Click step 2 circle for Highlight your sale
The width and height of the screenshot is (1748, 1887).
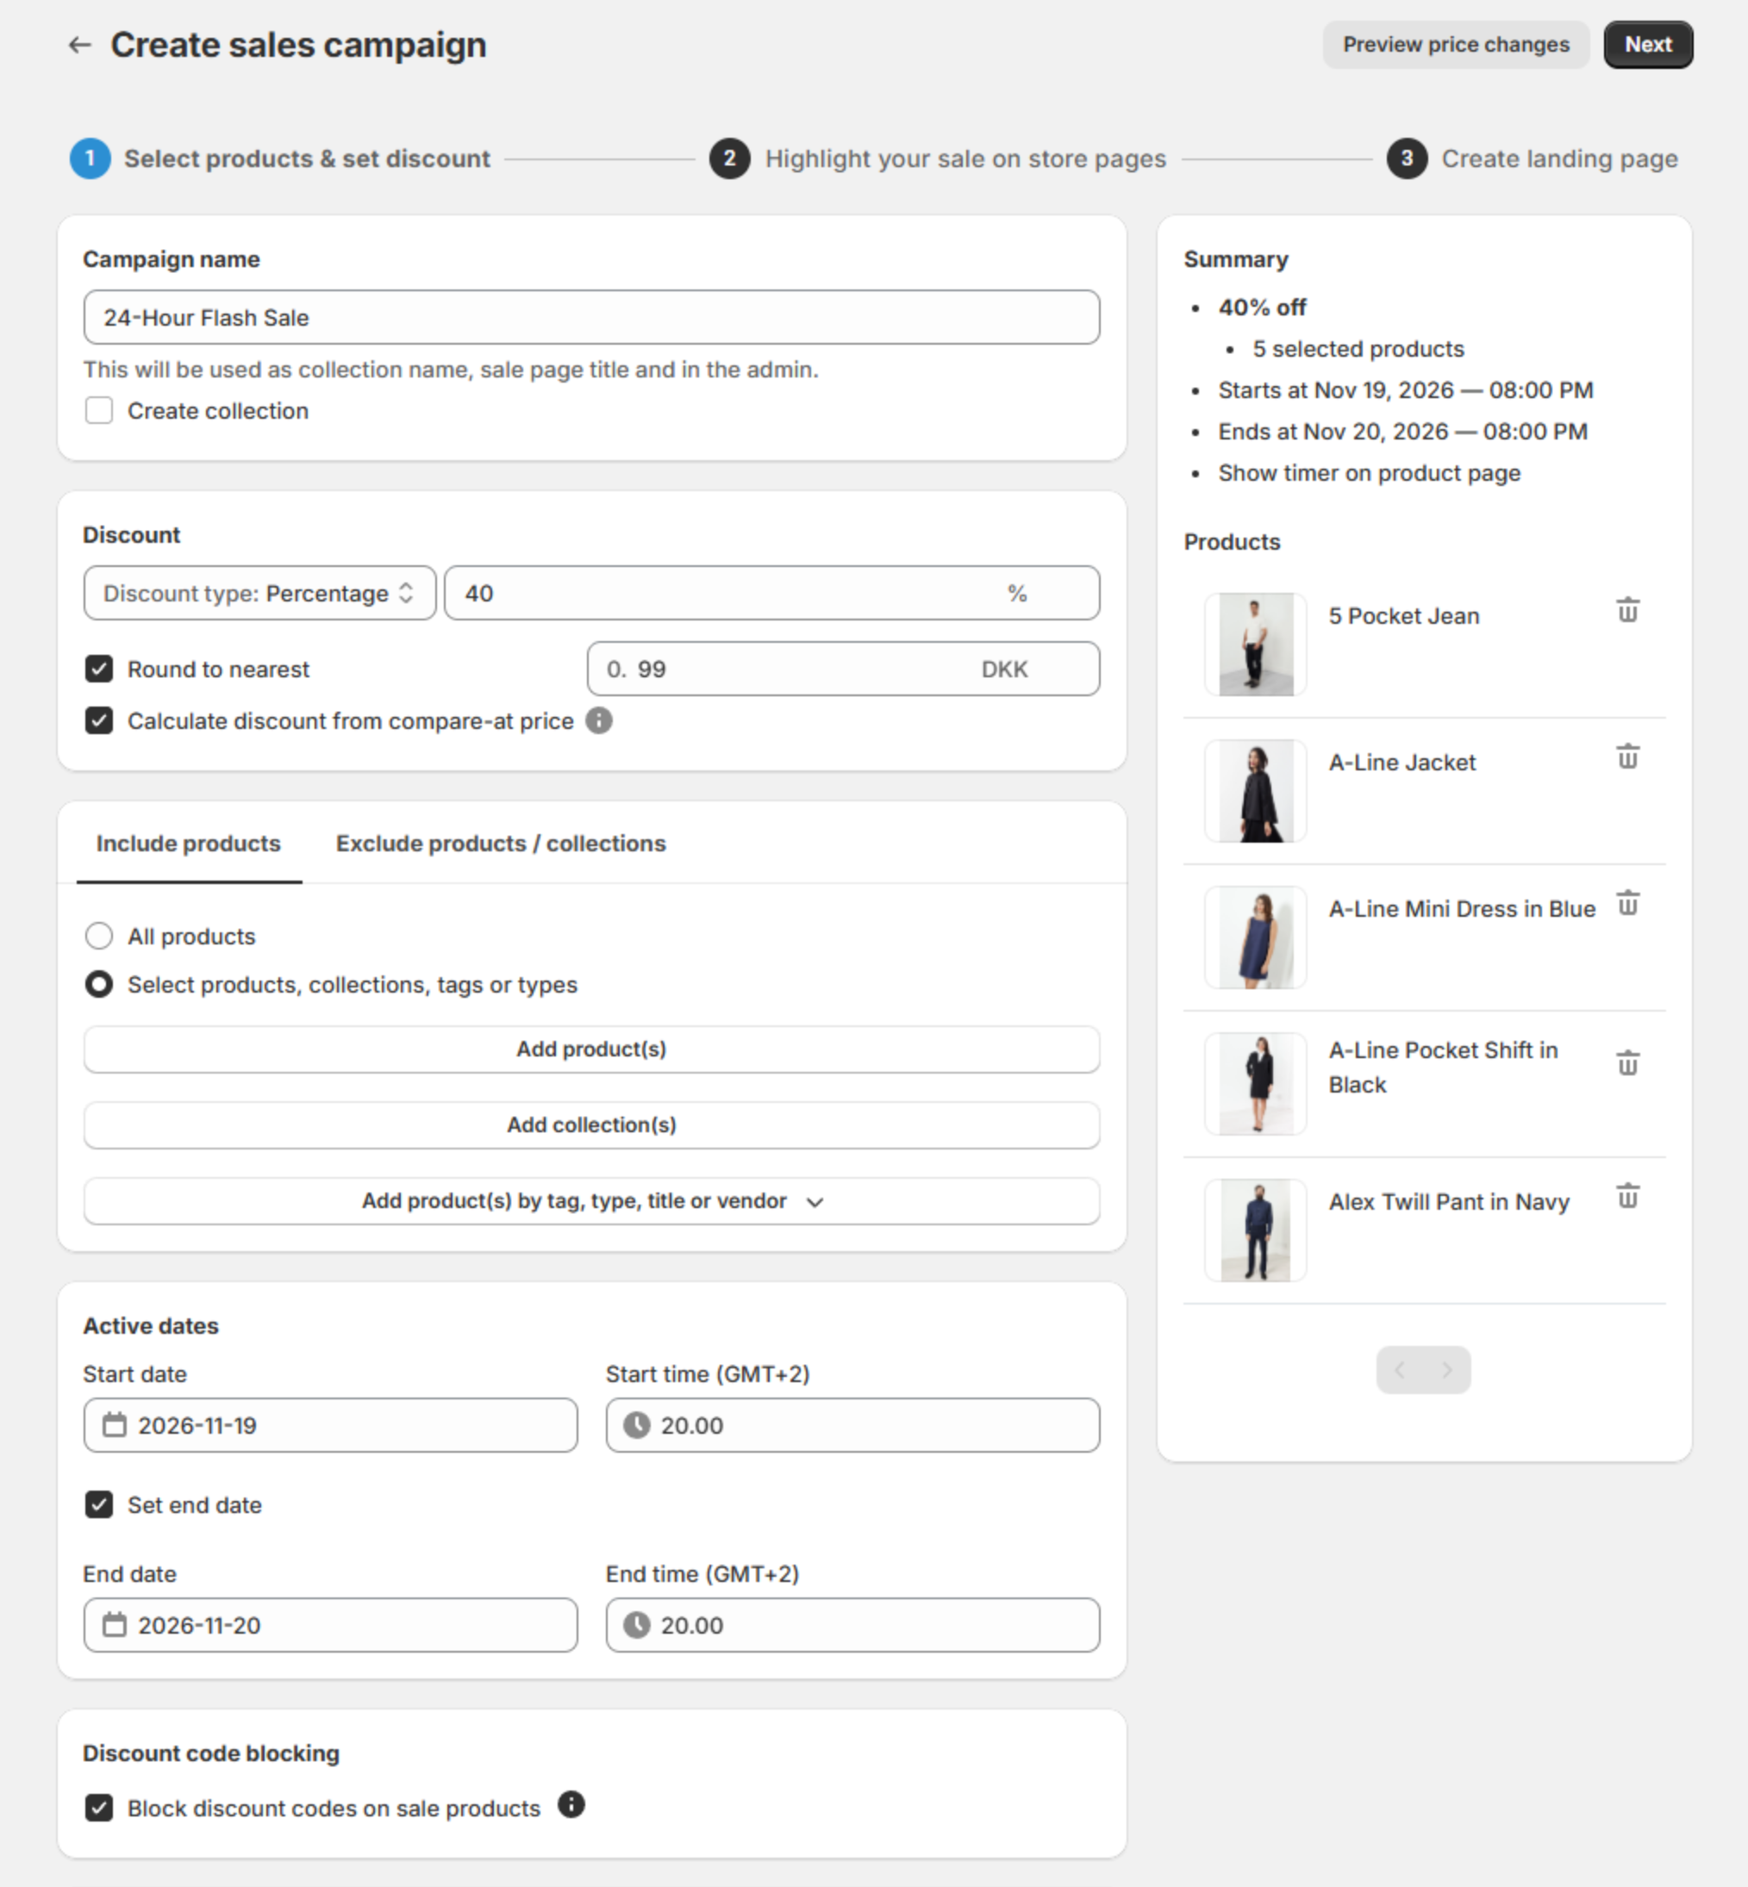pyautogui.click(x=729, y=159)
